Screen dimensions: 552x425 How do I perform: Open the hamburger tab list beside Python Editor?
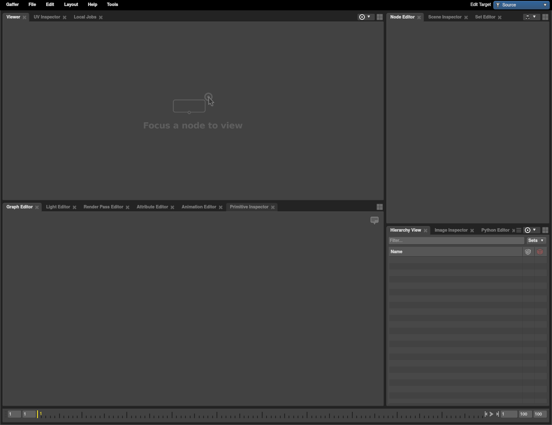[x=519, y=230]
